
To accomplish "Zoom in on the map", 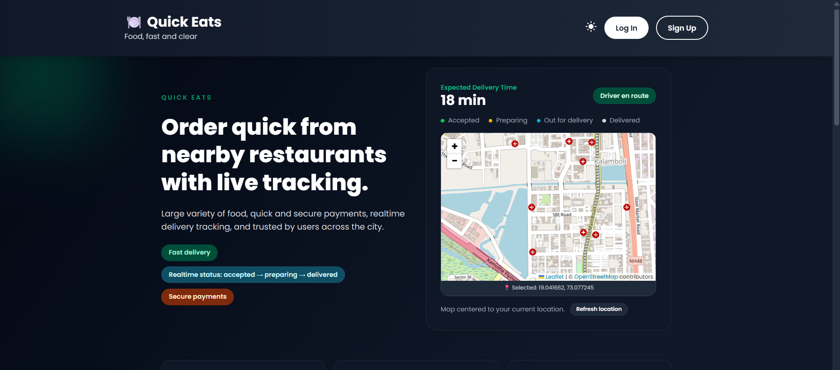I will pyautogui.click(x=454, y=147).
